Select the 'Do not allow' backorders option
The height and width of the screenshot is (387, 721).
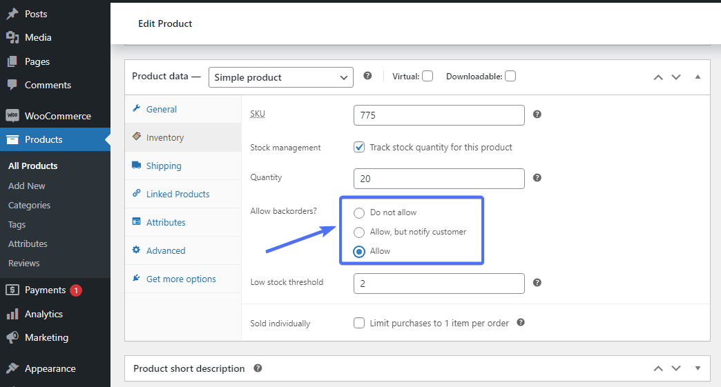click(x=359, y=212)
